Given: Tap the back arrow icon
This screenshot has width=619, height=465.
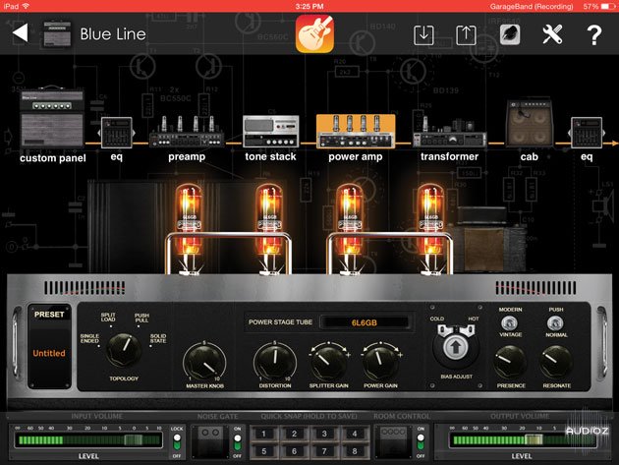Looking at the screenshot, I should pyautogui.click(x=21, y=32).
